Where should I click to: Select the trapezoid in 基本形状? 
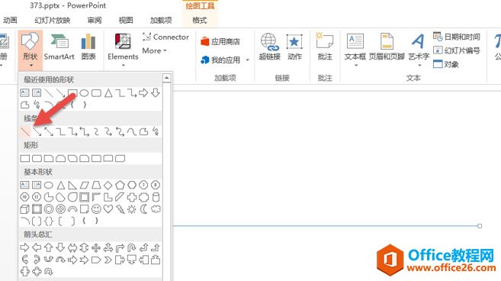tap(96, 185)
